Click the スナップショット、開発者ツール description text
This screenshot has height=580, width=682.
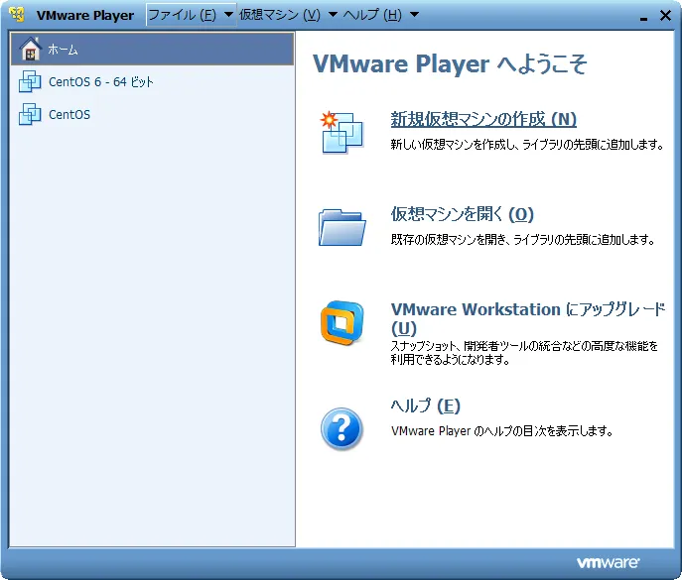[x=524, y=353]
